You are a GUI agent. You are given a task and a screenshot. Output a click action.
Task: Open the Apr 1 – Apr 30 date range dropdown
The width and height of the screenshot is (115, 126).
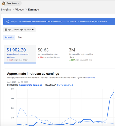tap(19, 30)
